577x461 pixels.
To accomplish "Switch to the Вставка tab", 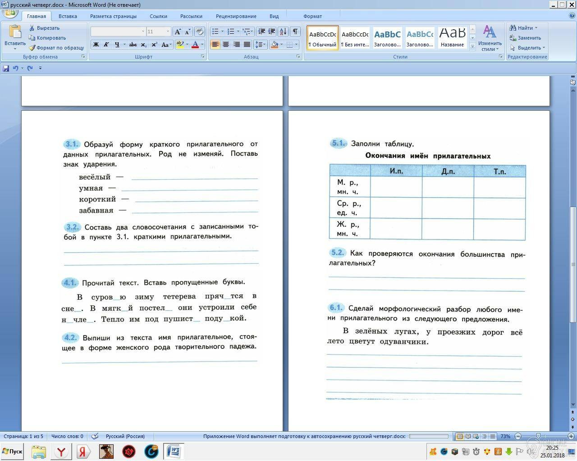I will point(68,16).
